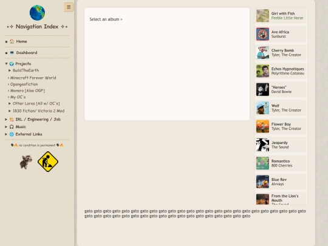Viewport: 328px width, 246px height.
Task: Open Menara [Also OGF] link
Action: (27, 91)
